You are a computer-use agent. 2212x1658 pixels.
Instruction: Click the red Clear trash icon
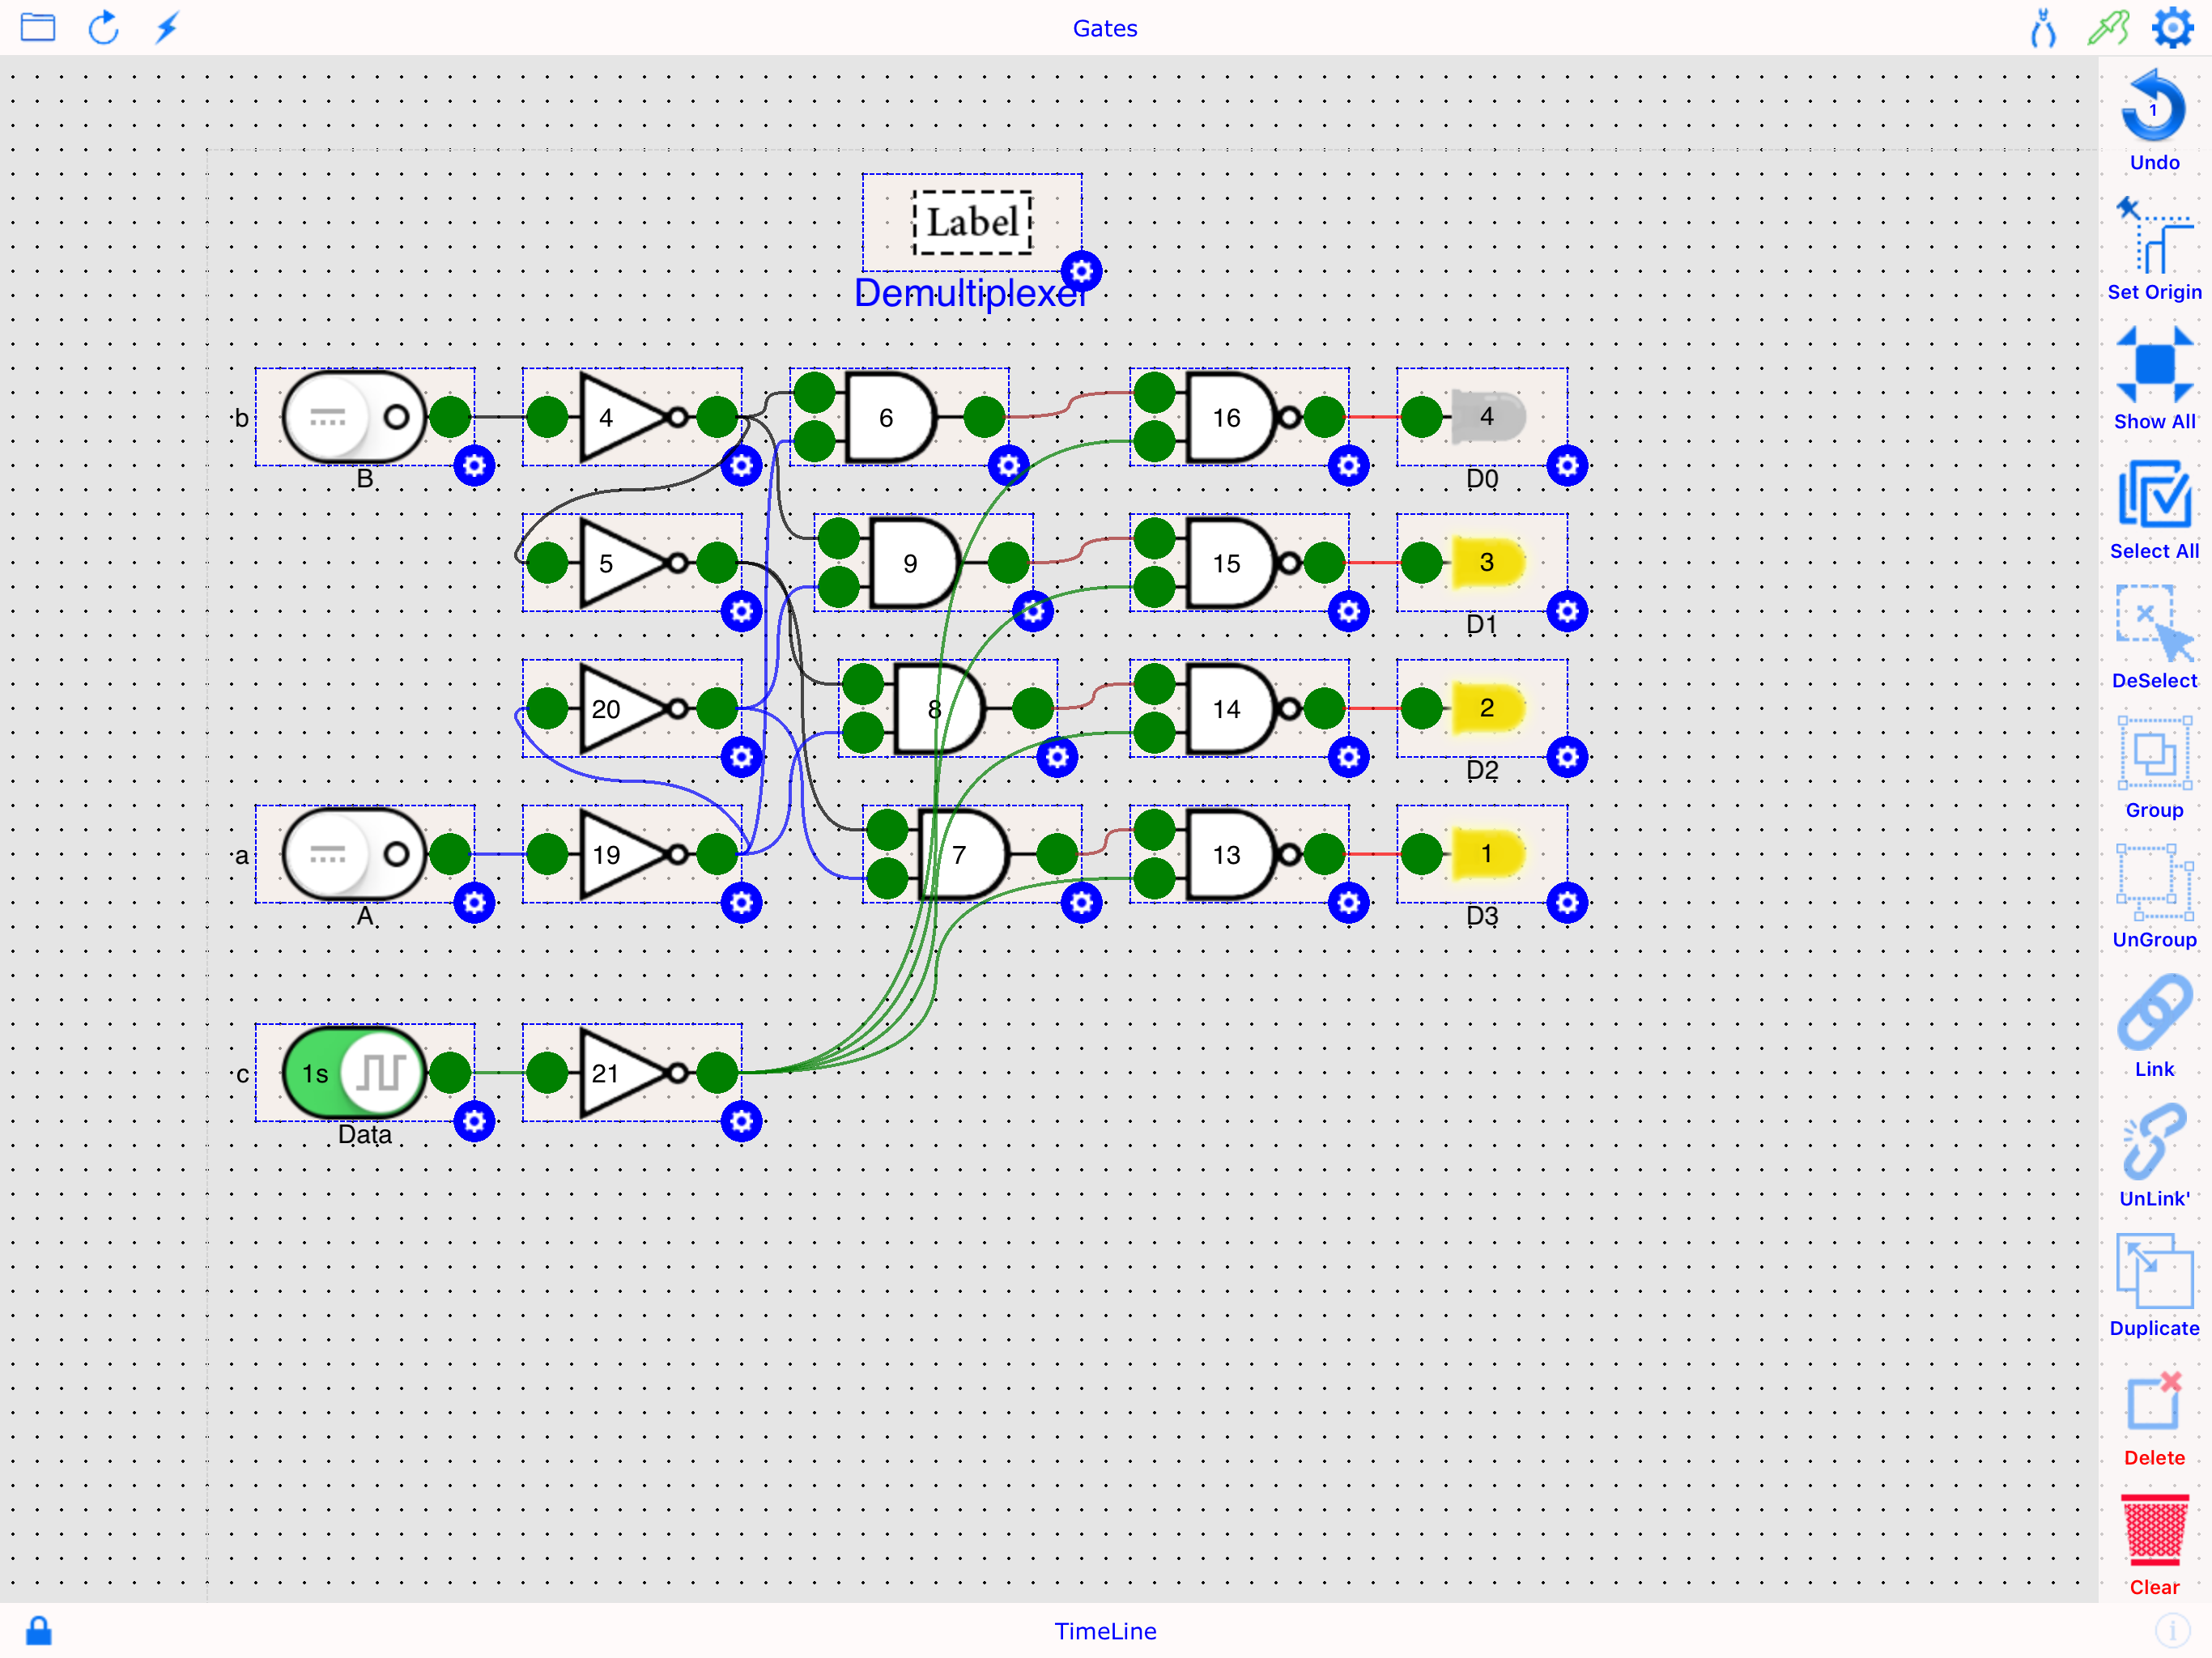click(2154, 1545)
